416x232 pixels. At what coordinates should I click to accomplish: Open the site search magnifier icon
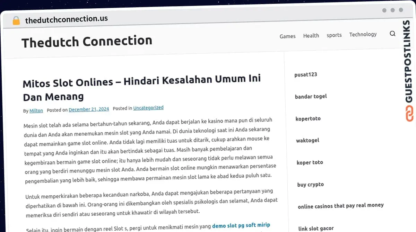click(x=392, y=34)
